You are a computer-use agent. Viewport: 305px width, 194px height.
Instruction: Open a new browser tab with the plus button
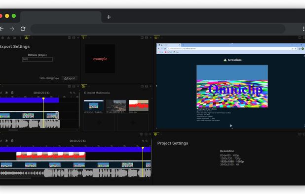[109, 17]
